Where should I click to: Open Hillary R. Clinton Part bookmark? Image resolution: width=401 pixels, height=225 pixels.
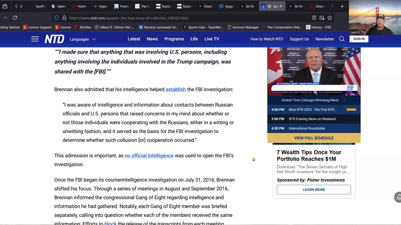[x=114, y=27]
